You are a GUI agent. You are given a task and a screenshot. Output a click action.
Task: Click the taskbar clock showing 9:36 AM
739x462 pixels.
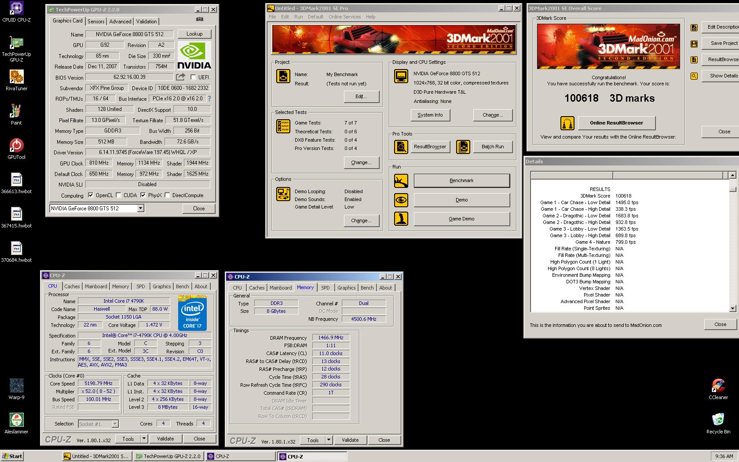(724, 456)
